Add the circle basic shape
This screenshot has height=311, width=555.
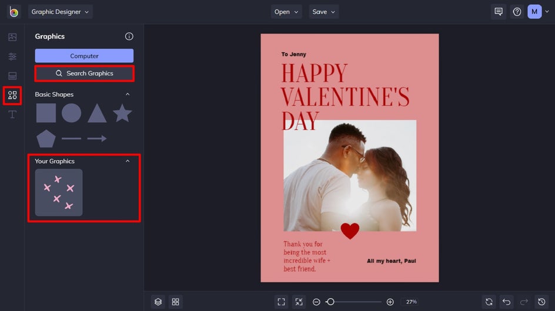pos(72,113)
